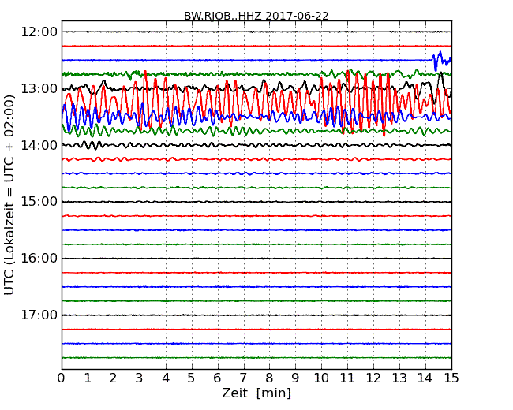The height and width of the screenshot is (410, 513).
Task: Click the black 15:00 seismogram trace
Action: tap(256, 202)
